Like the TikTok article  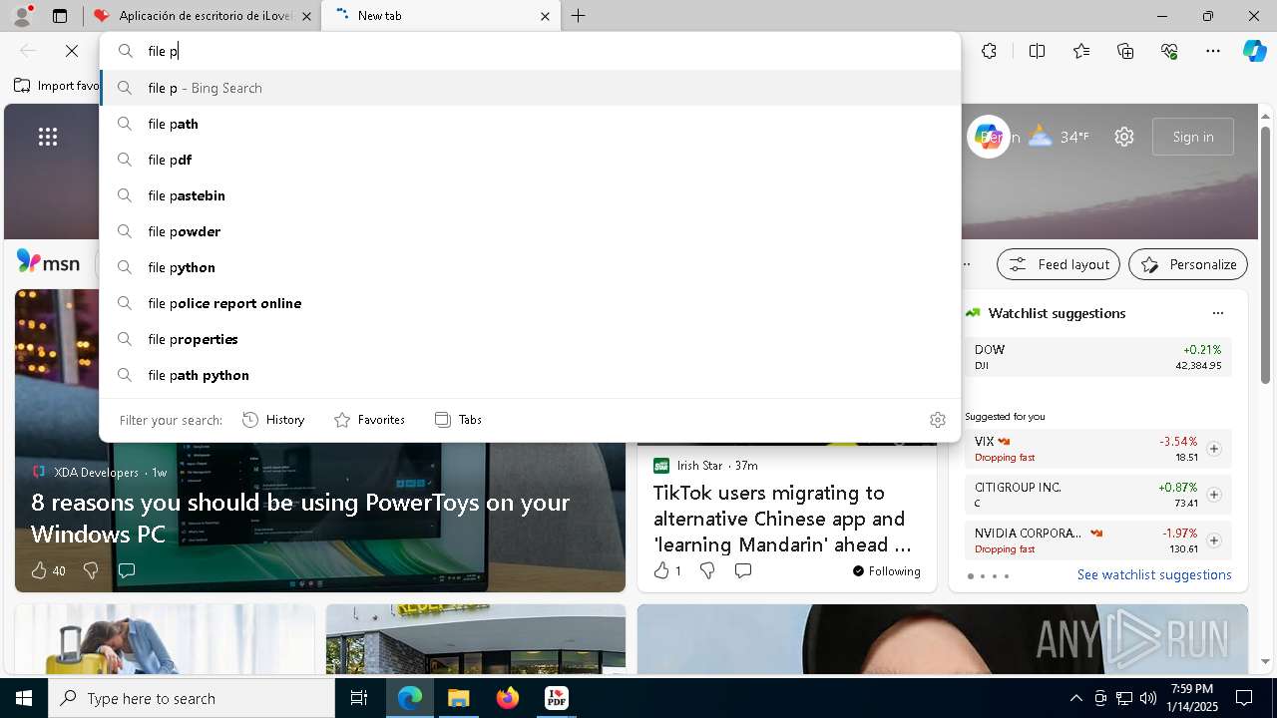(666, 570)
